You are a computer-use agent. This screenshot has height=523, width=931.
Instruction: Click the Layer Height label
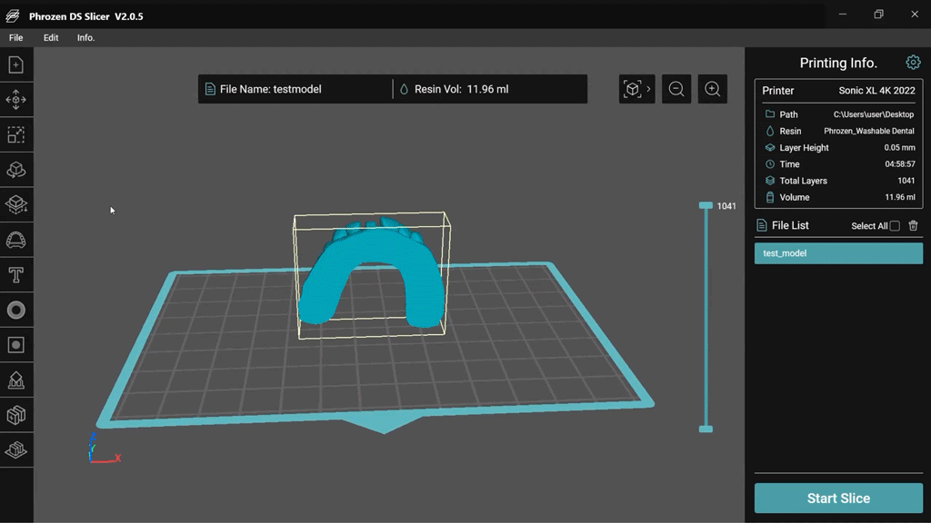coord(804,148)
